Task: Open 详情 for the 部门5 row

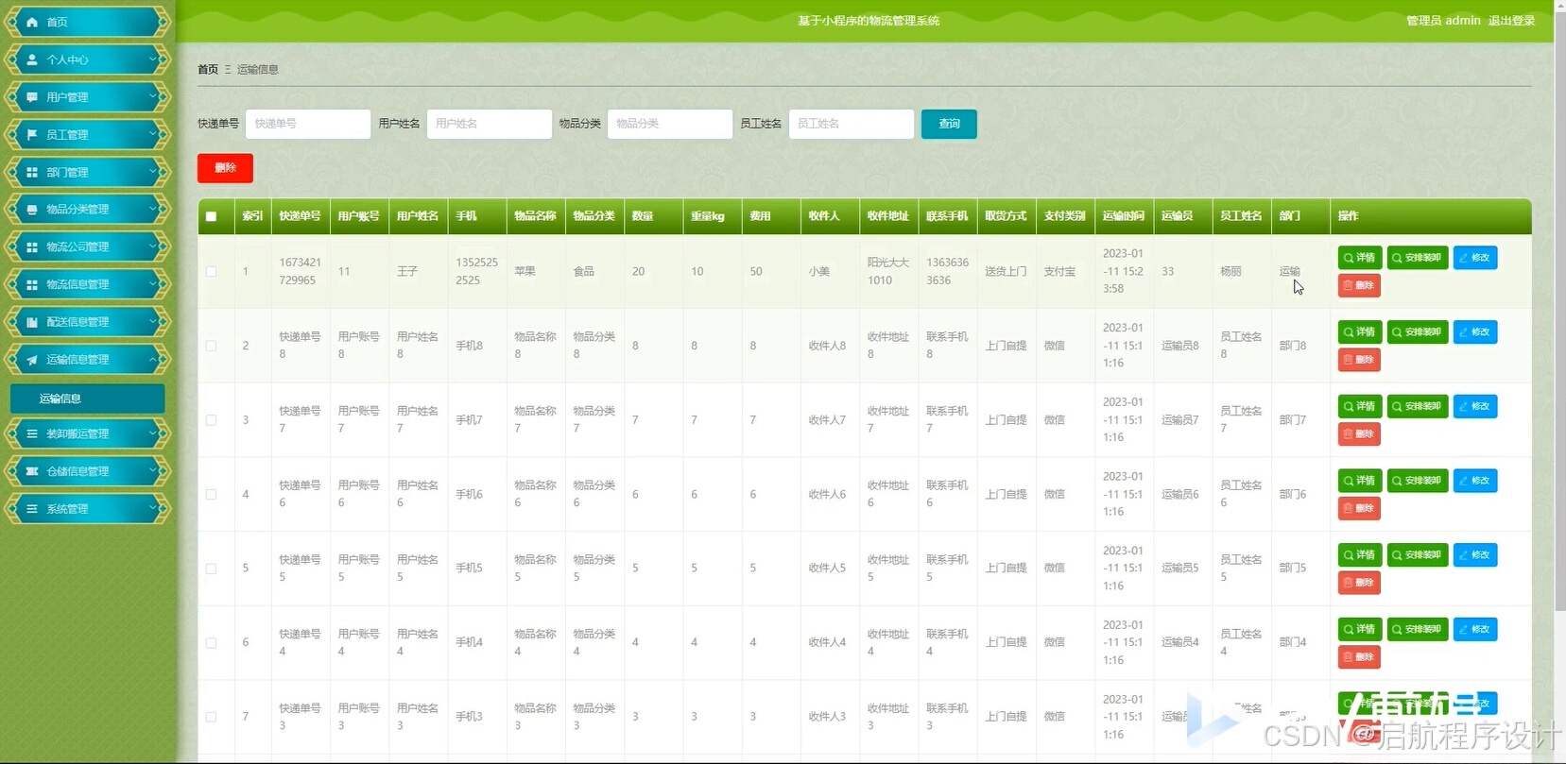Action: coord(1360,555)
